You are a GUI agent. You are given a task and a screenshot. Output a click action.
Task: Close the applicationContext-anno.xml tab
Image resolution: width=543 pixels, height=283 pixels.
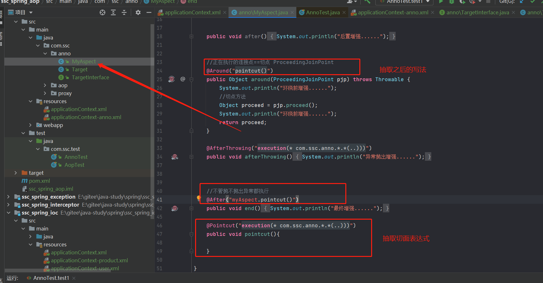point(433,12)
